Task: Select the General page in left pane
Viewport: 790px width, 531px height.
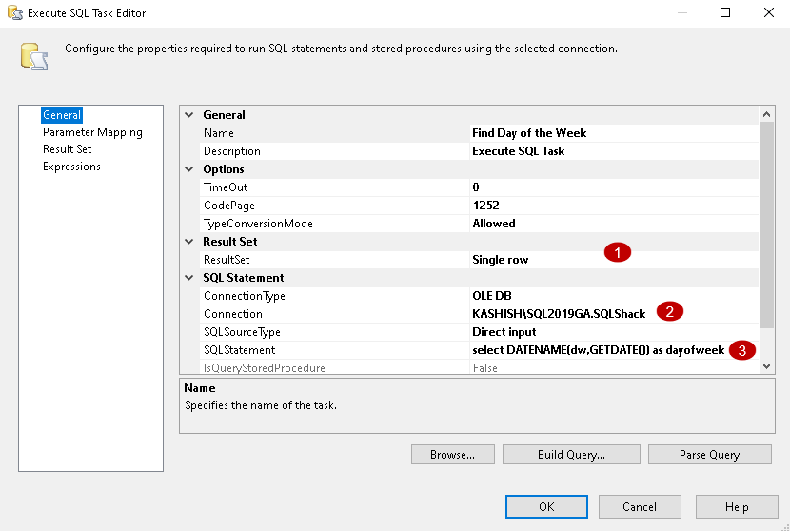Action: [x=62, y=115]
